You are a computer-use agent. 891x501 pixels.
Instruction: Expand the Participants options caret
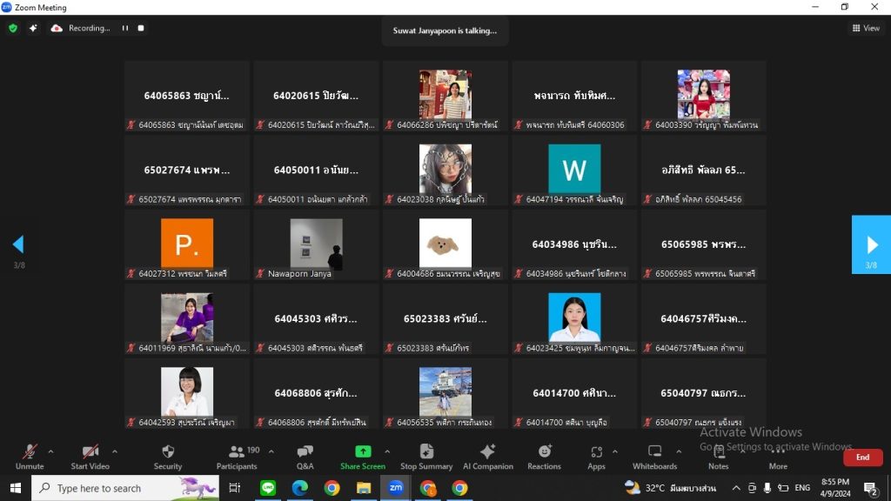(x=271, y=451)
